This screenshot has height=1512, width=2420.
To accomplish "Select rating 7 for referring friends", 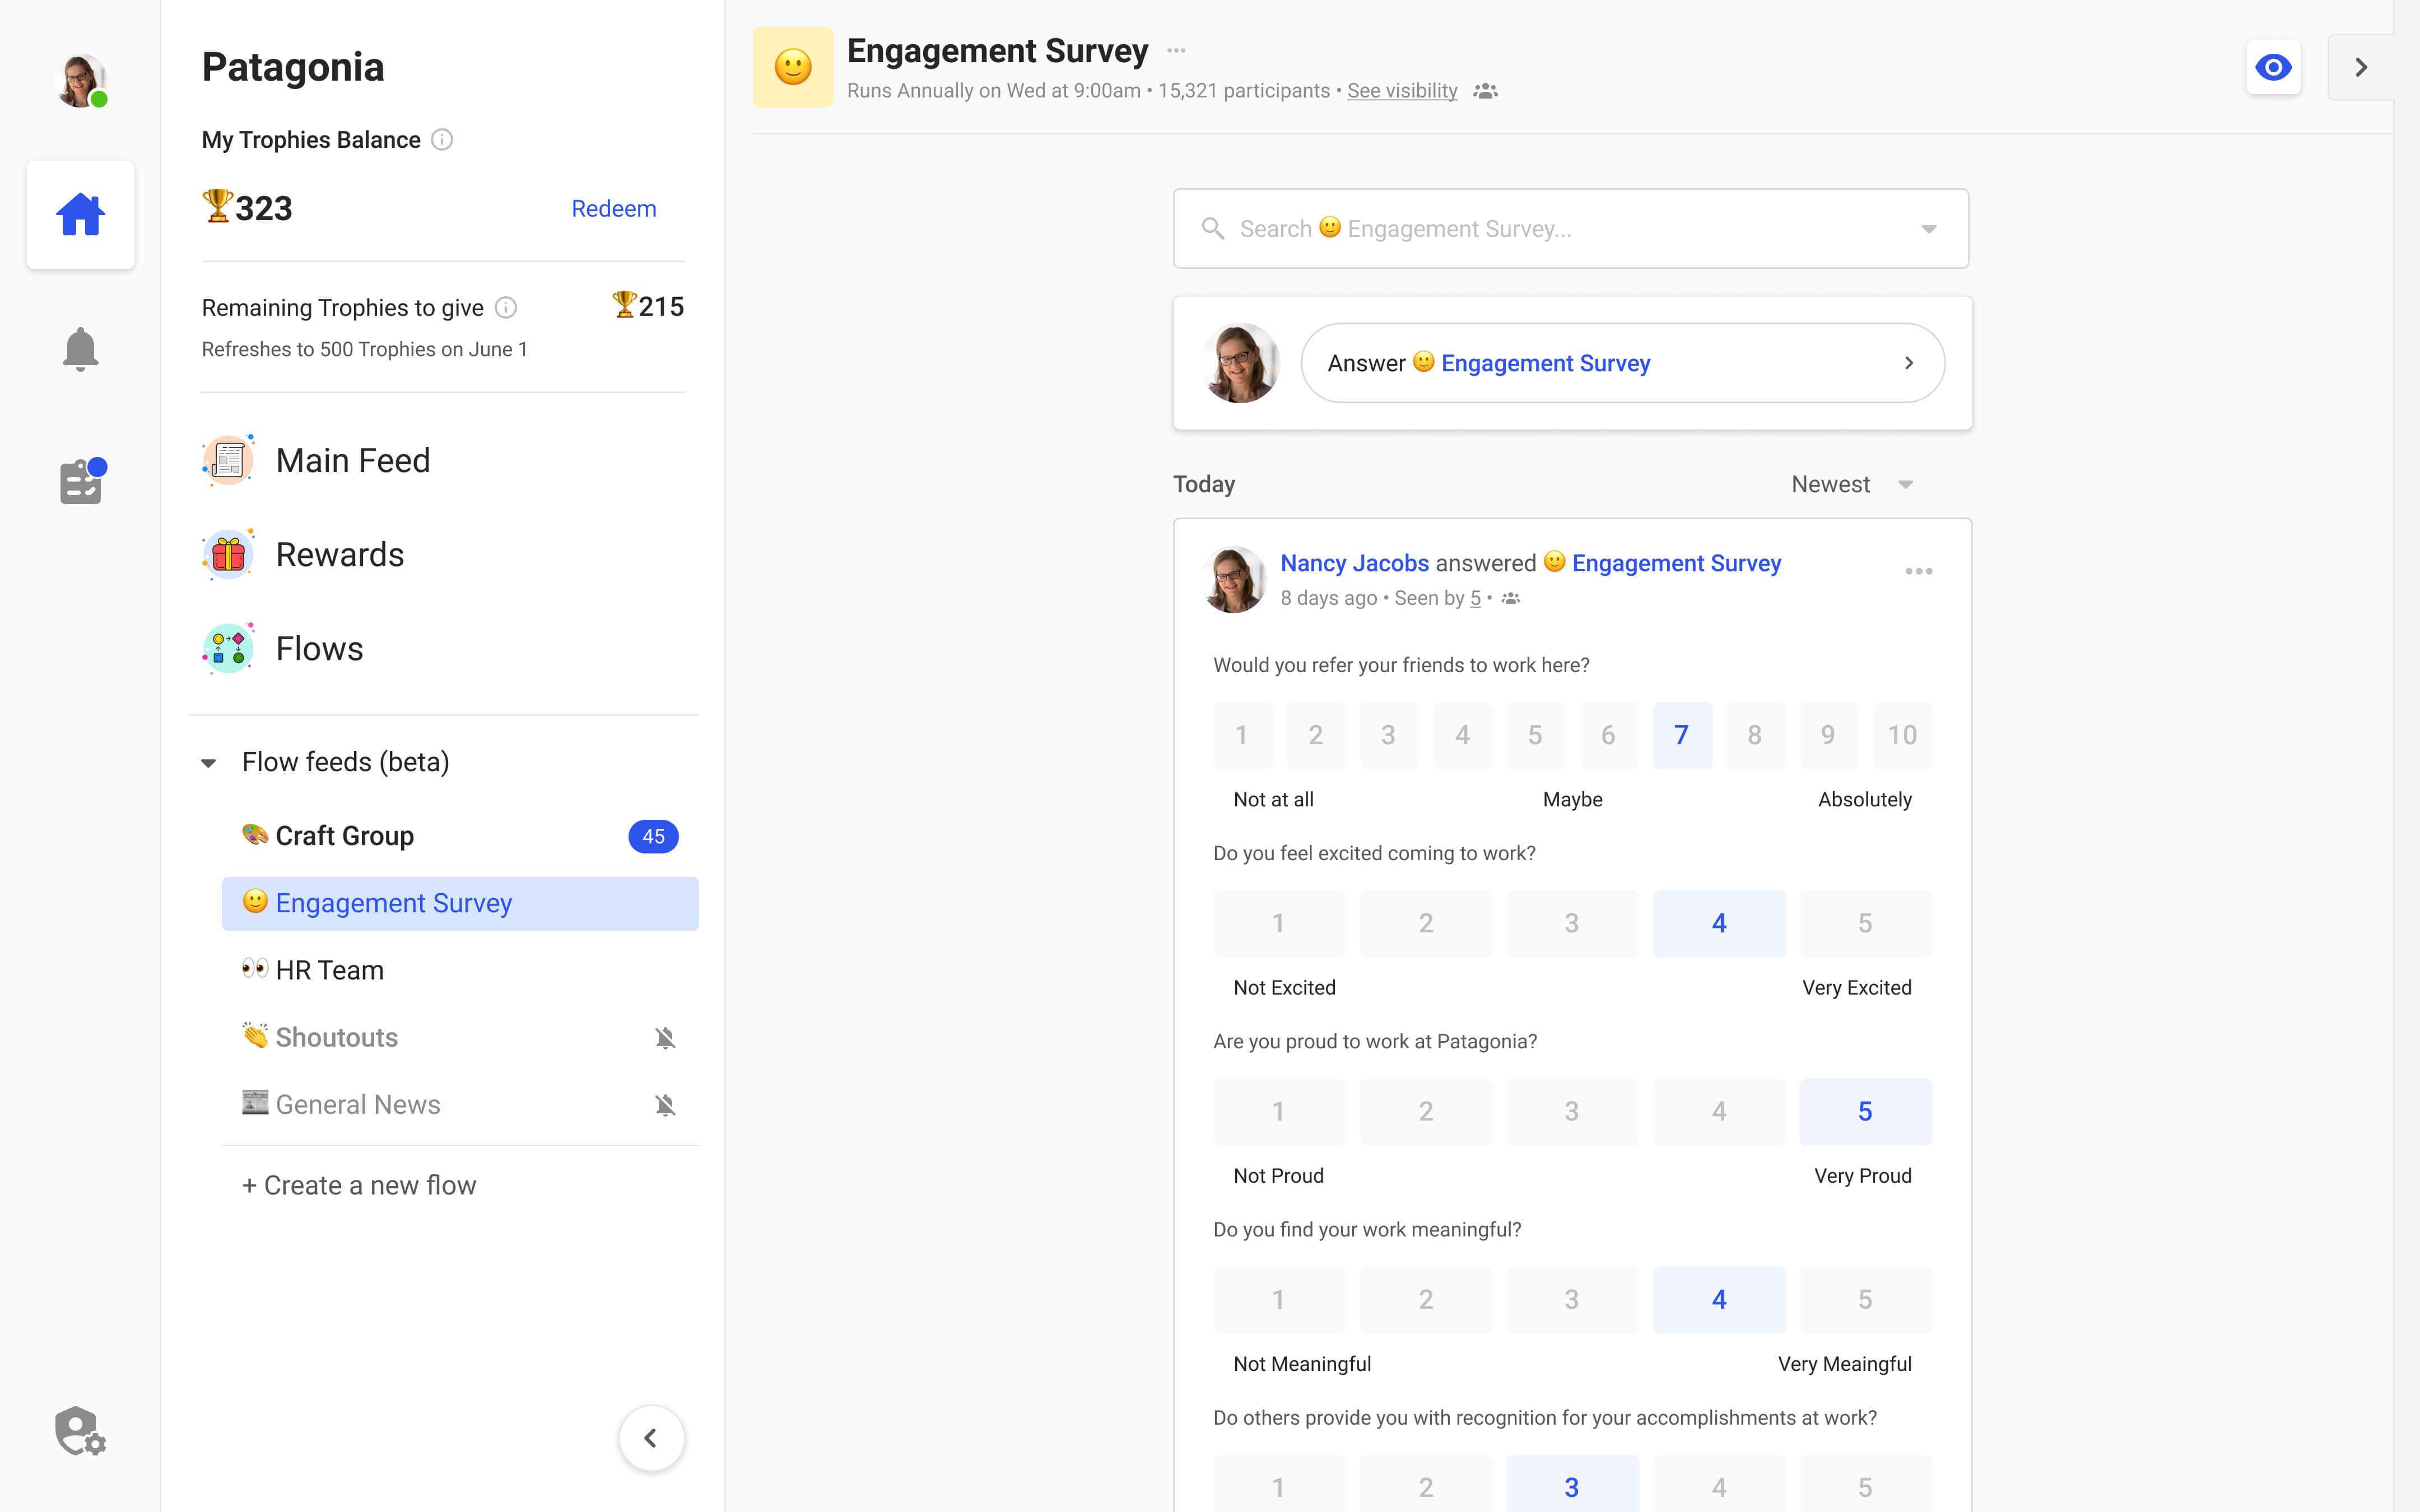I will [1682, 735].
